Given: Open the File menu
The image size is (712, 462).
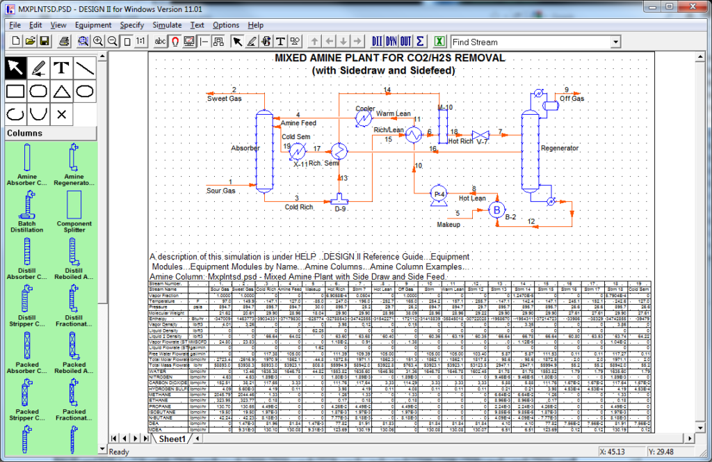Looking at the screenshot, I should [15, 25].
